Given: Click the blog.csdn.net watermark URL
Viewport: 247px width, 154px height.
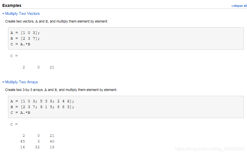Looking at the screenshot, I should (x=210, y=149).
